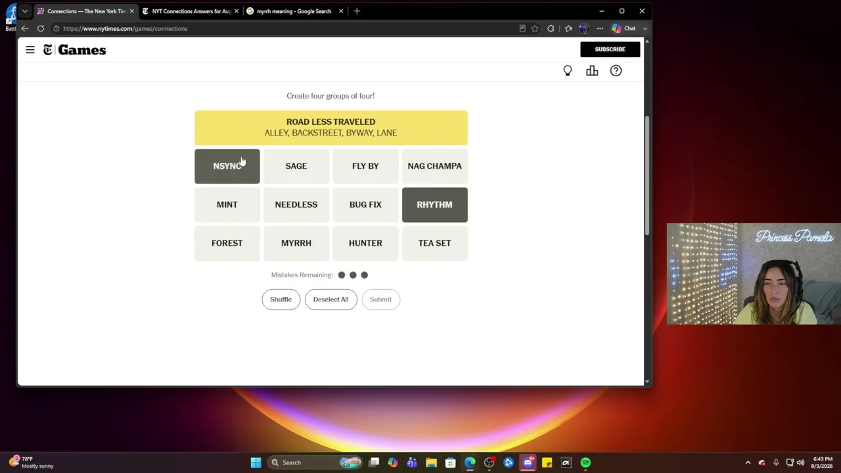This screenshot has width=841, height=473.
Task: Open browser settings three-dot menu
Action: click(600, 28)
